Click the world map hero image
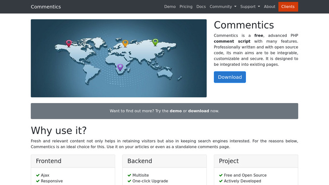Viewport: 329px width, 185px height. click(119, 58)
